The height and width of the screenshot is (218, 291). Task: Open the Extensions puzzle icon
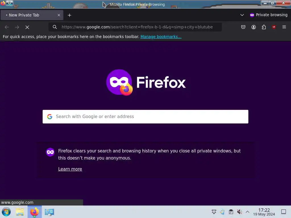point(264,27)
